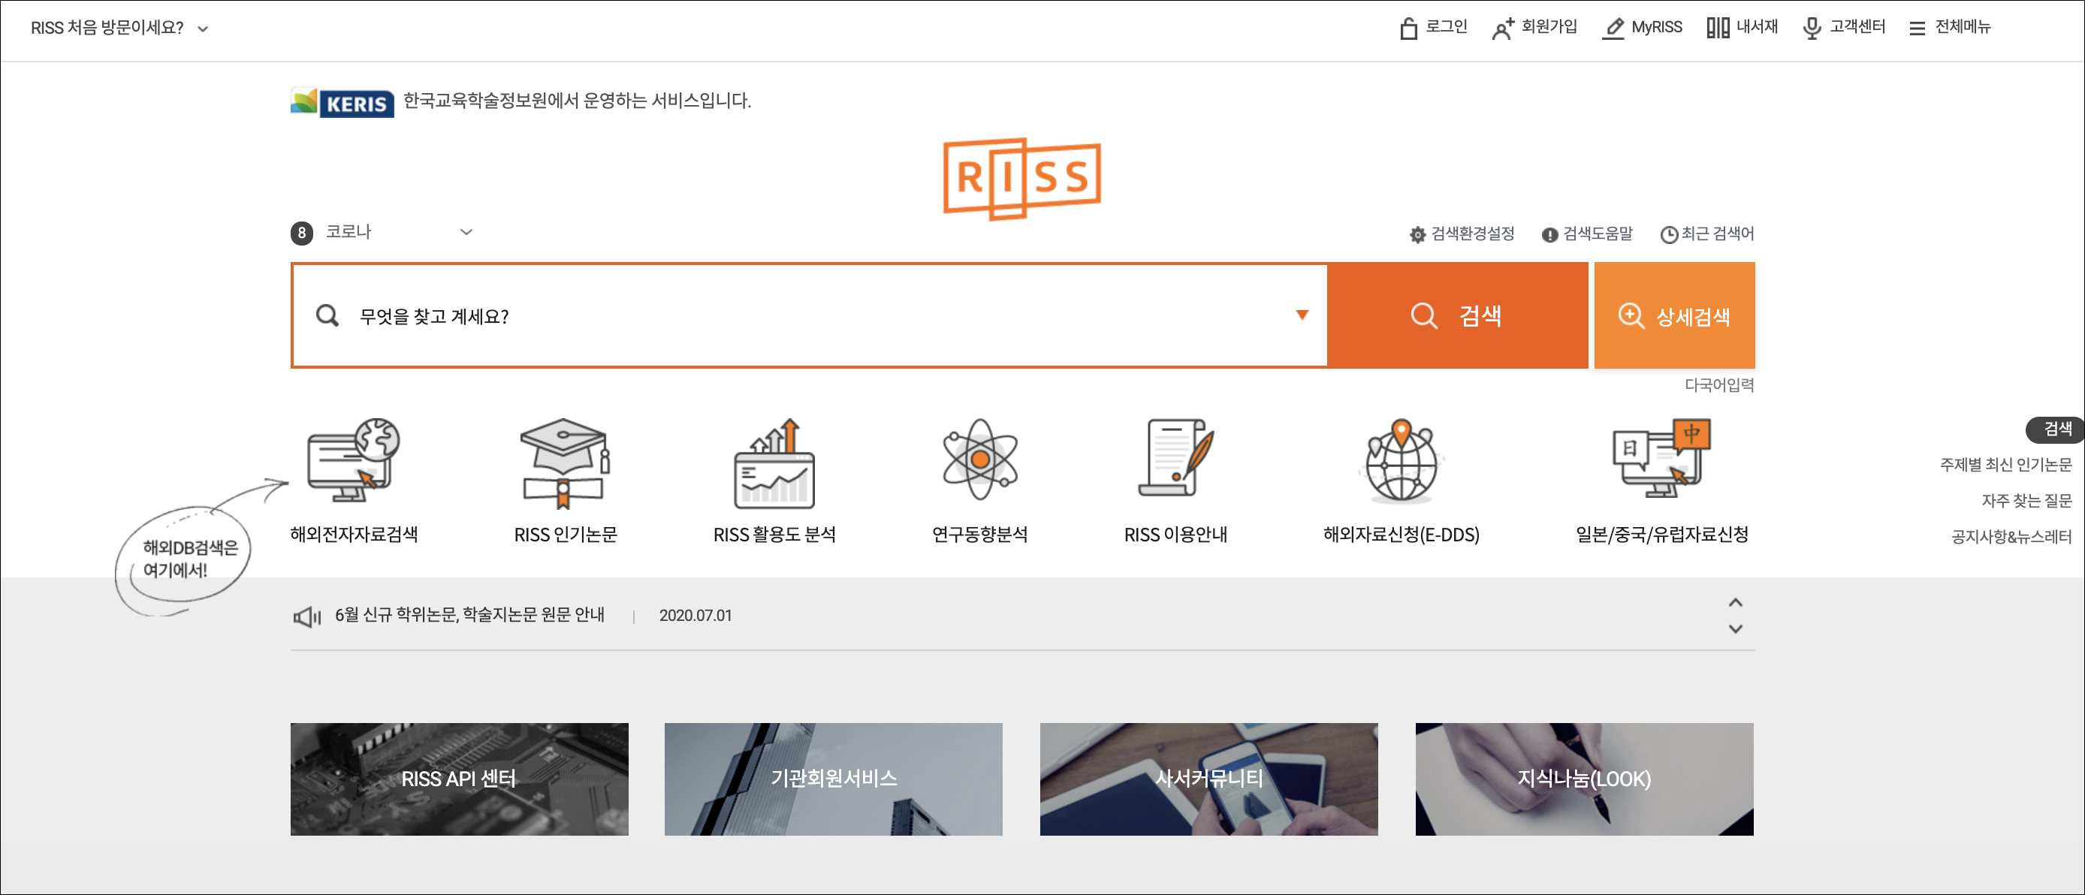The width and height of the screenshot is (2085, 895).
Task: Click the RISS orange logo
Action: (x=1021, y=179)
